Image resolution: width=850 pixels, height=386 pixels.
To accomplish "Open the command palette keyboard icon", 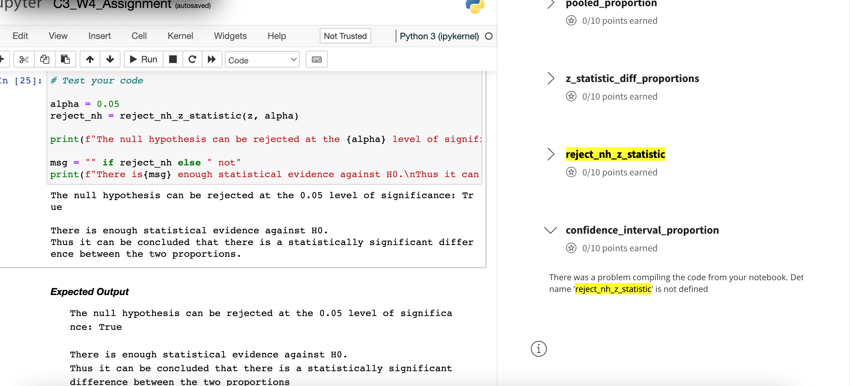I will (x=316, y=60).
